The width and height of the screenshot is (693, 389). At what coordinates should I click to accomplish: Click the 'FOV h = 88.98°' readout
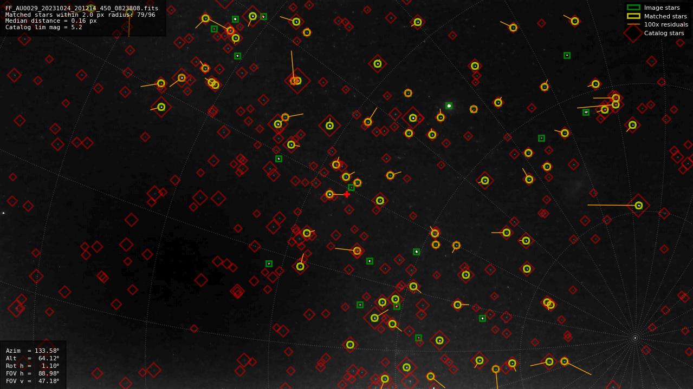[x=33, y=373]
